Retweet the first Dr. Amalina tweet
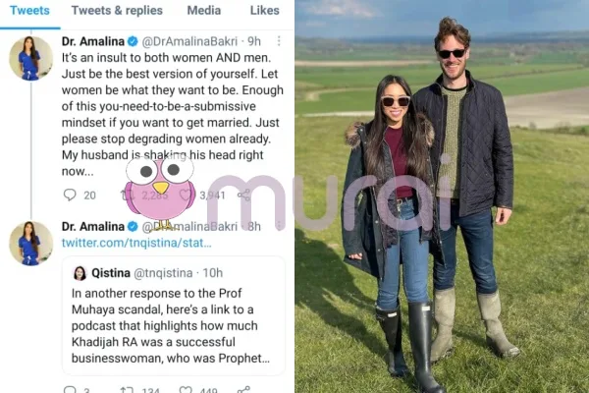The height and width of the screenshot is (393, 589). click(x=128, y=195)
